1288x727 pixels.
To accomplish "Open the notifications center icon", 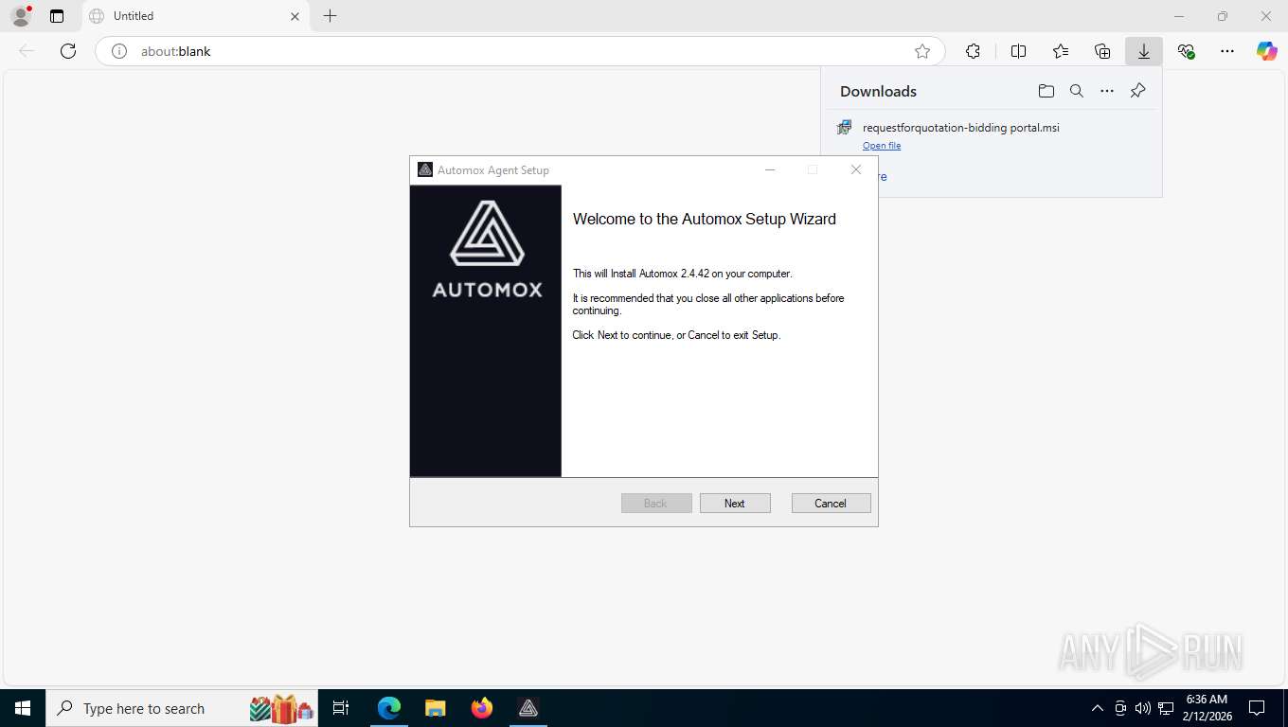I will pos(1257,708).
